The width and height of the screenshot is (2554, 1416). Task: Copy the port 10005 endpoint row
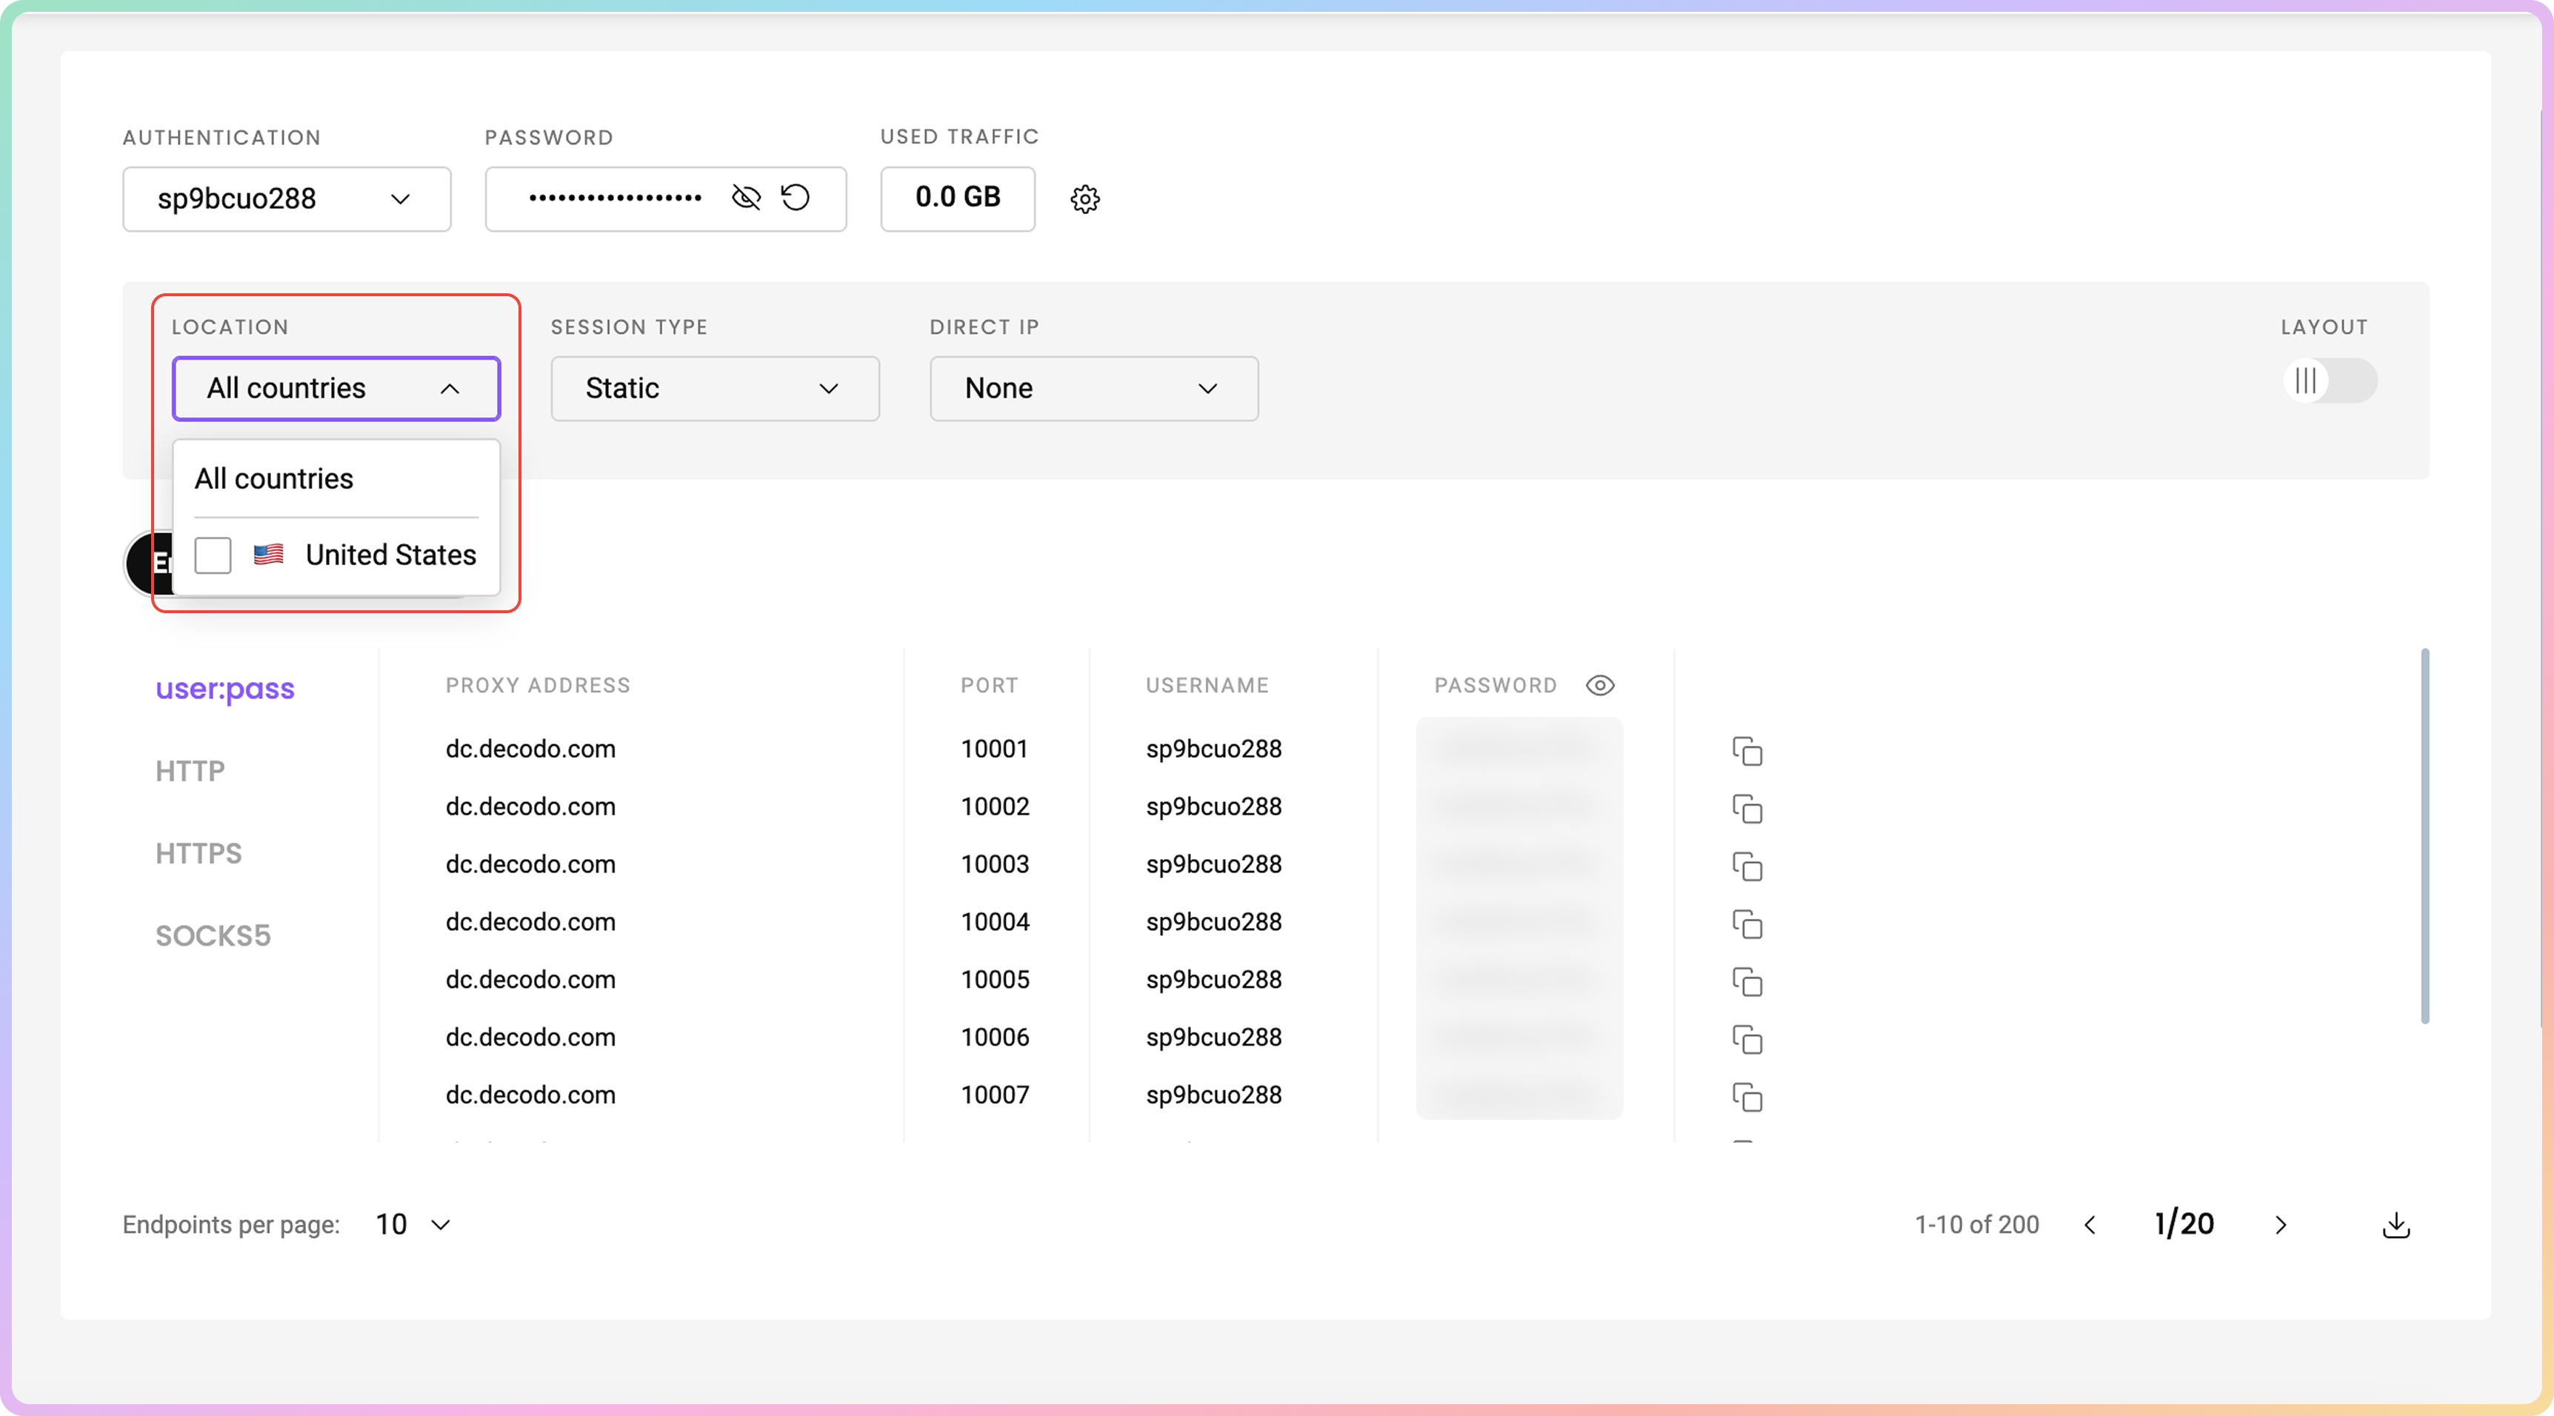pyautogui.click(x=1746, y=981)
